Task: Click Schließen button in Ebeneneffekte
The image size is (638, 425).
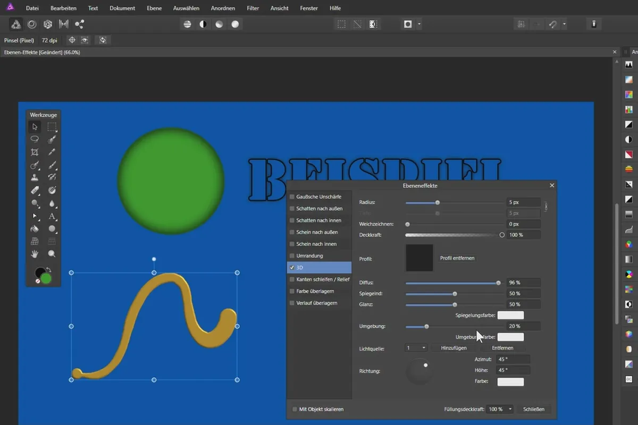Action: [534, 409]
